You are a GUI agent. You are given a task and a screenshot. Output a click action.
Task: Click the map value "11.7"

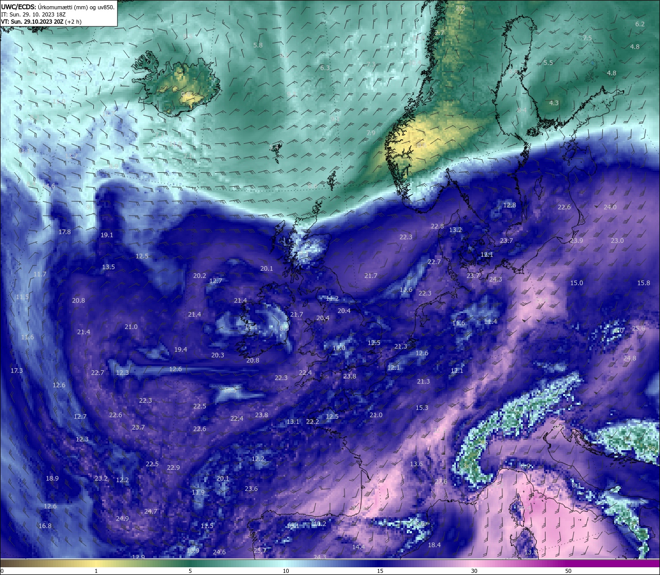[40, 274]
